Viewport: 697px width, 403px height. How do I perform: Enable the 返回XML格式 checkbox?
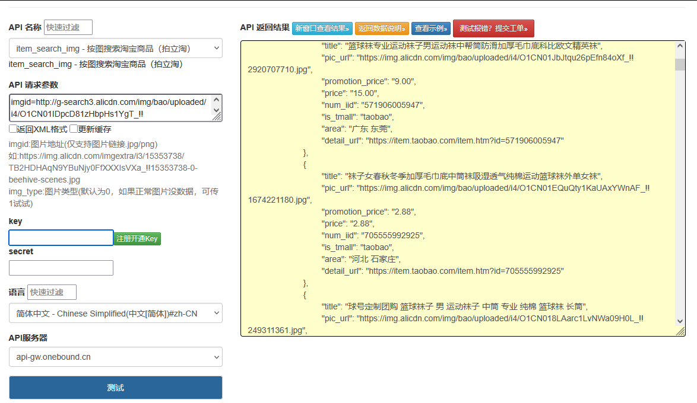(x=12, y=129)
